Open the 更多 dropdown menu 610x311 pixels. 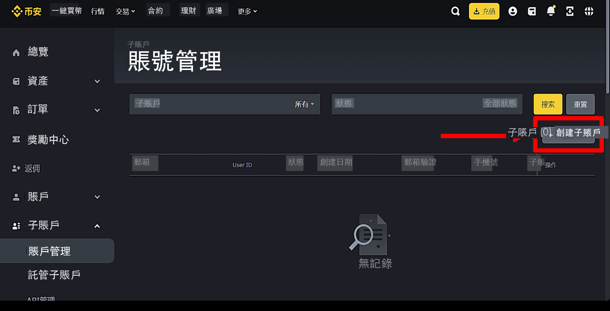pos(247,11)
